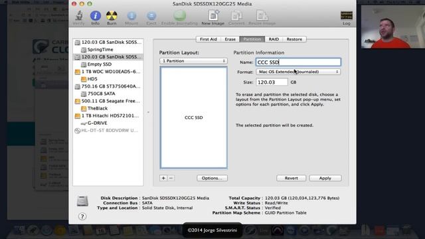Click the sidebar splitter handle dot
Viewport: 425px width, 239px height.
coord(148,112)
